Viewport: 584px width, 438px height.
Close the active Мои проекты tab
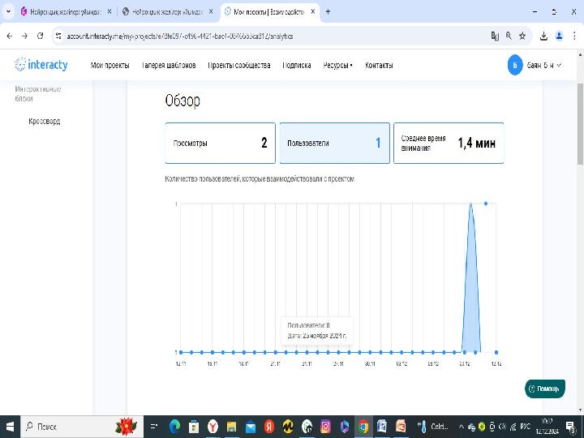point(313,12)
